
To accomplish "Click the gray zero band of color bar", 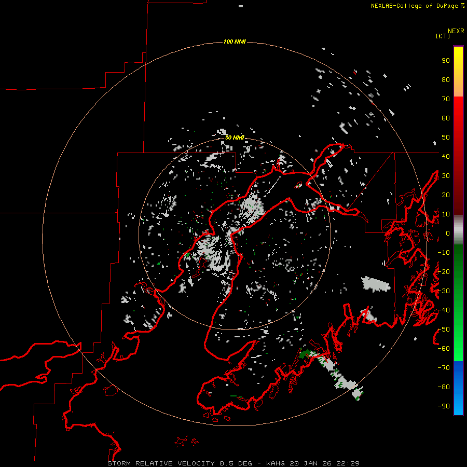I will click(x=458, y=230).
